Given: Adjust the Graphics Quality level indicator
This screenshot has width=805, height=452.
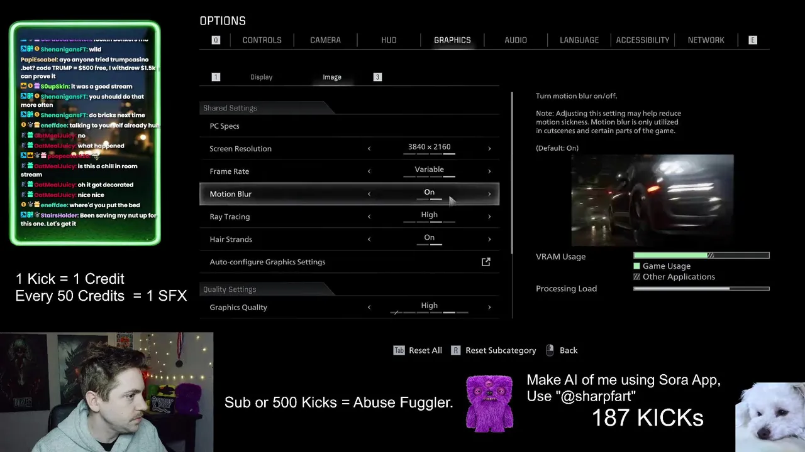Looking at the screenshot, I should [x=430, y=312].
